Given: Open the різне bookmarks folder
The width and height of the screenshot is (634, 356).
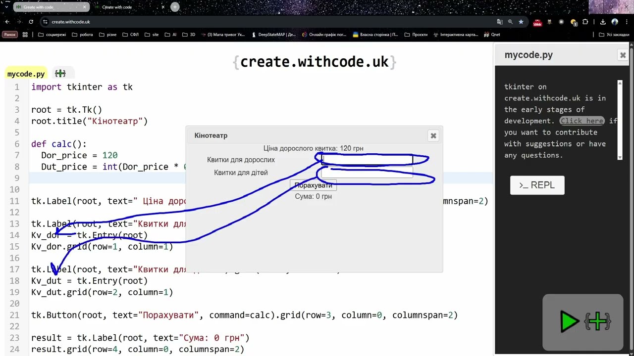Looking at the screenshot, I should click(x=108, y=35).
